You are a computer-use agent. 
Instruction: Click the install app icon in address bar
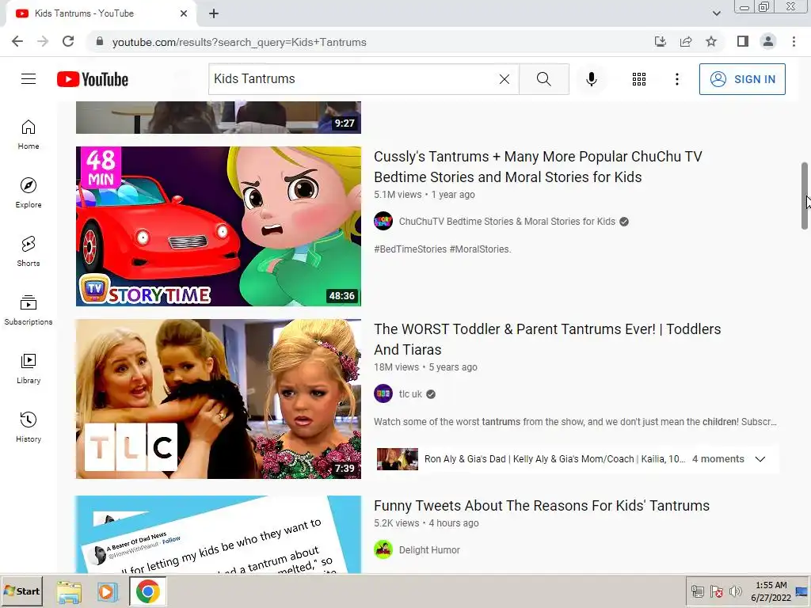tap(661, 42)
